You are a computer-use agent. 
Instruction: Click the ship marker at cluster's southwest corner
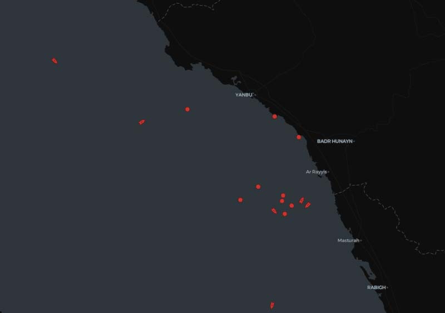pyautogui.click(x=274, y=211)
